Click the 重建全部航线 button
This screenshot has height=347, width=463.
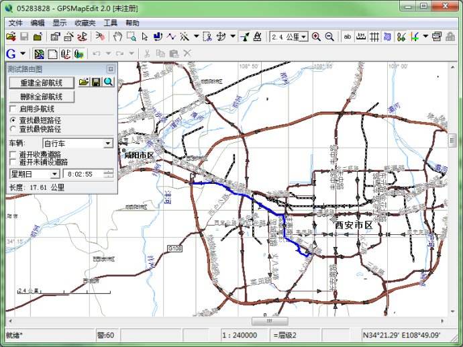[x=42, y=83]
